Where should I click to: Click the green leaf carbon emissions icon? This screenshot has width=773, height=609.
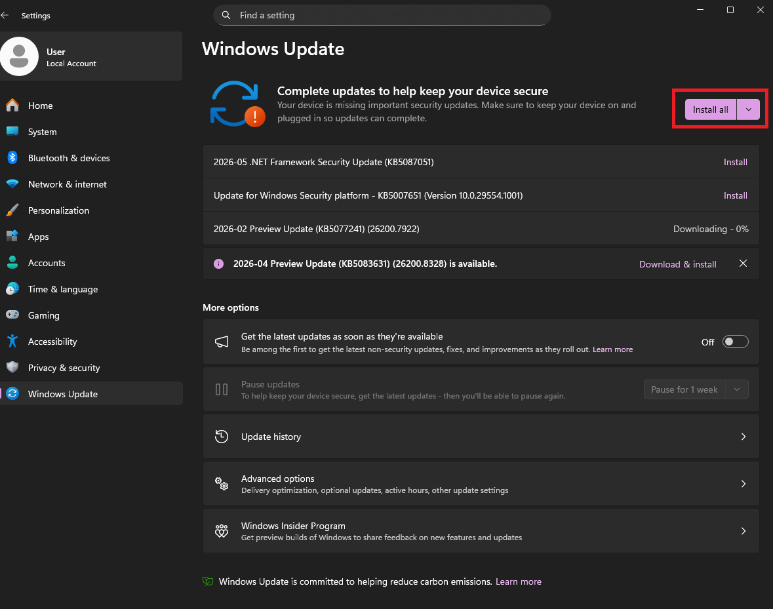coord(208,581)
